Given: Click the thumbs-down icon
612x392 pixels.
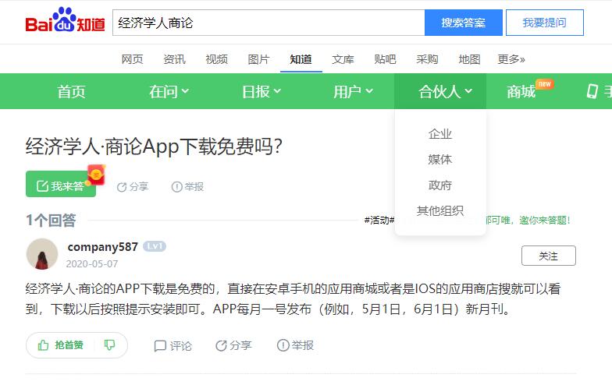Looking at the screenshot, I should pyautogui.click(x=110, y=345).
